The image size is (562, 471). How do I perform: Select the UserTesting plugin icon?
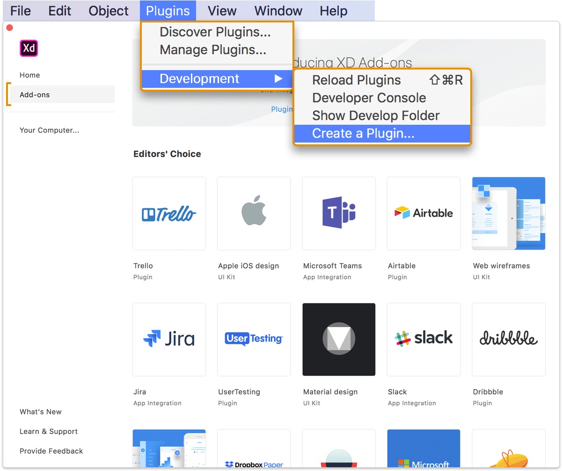pos(254,339)
